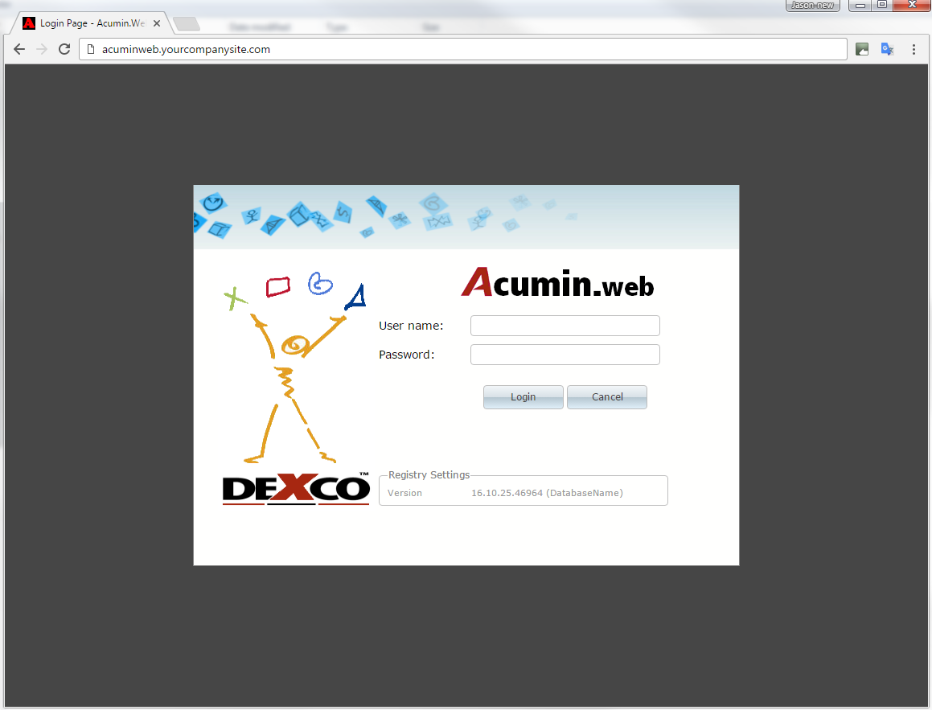The width and height of the screenshot is (932, 710).
Task: Maximize the browser window
Action: pyautogui.click(x=882, y=6)
